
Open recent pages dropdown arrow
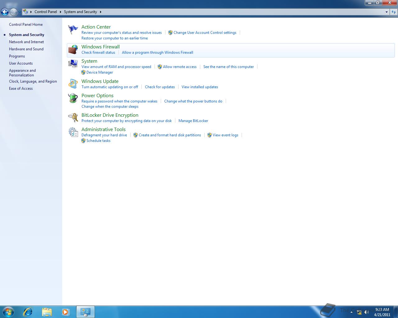[x=20, y=12]
